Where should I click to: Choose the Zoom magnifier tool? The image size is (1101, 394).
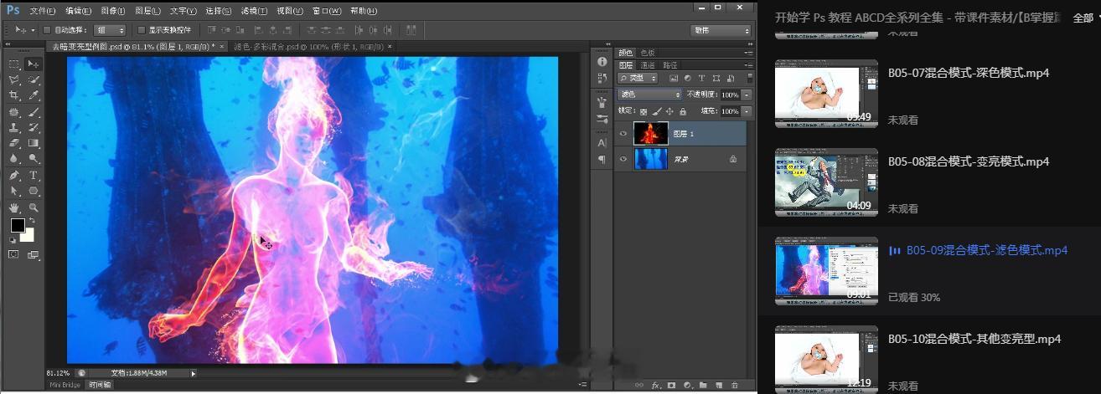coord(34,207)
